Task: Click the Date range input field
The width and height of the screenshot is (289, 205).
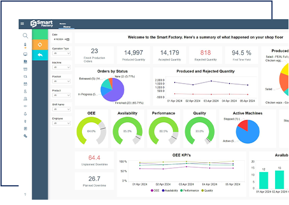Action: (x=61, y=39)
